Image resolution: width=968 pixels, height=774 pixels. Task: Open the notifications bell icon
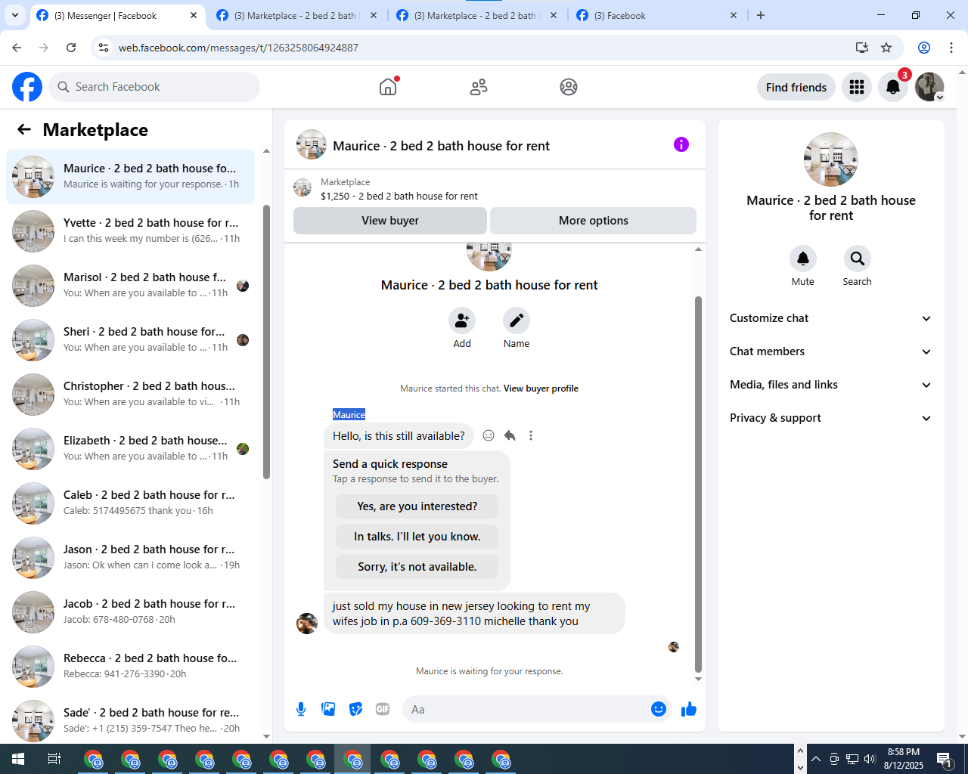(x=893, y=87)
